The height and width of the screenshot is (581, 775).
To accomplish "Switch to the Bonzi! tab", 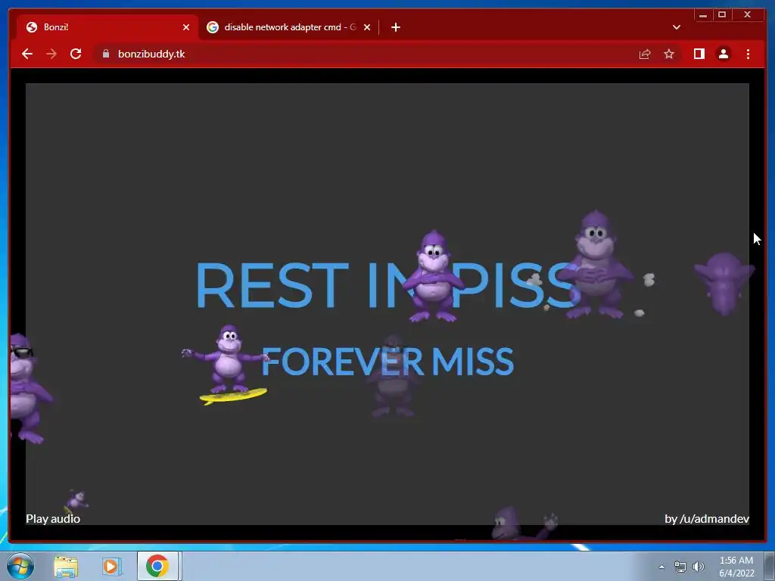I will [107, 27].
